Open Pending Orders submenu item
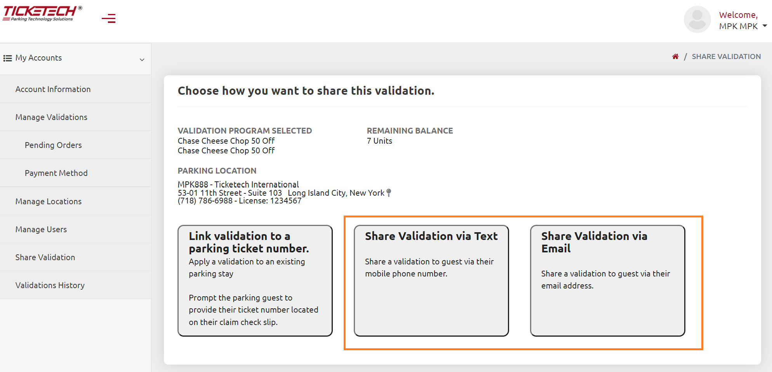 75,145
